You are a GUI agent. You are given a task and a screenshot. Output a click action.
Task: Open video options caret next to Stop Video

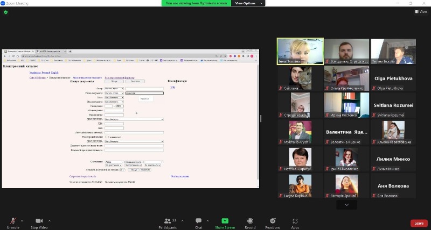click(x=50, y=221)
